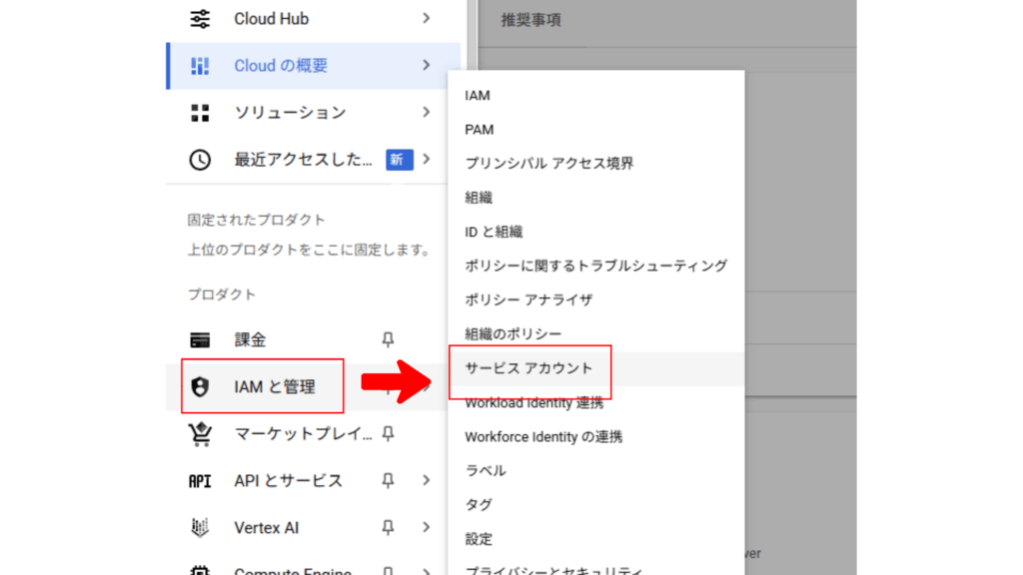Expand the Cloud の概要 submenu chevron
The width and height of the screenshot is (1023, 575).
click(426, 65)
